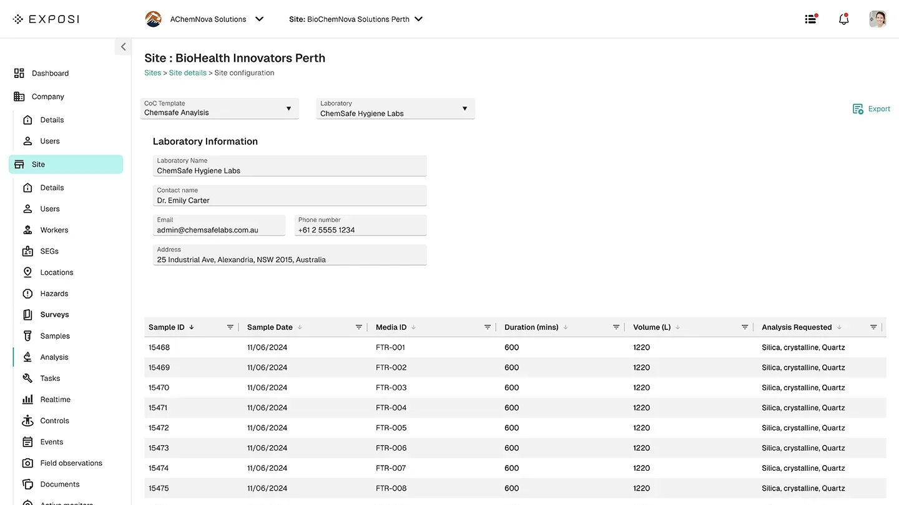899x505 pixels.
Task: Export the analysis data
Action: pyautogui.click(x=872, y=108)
